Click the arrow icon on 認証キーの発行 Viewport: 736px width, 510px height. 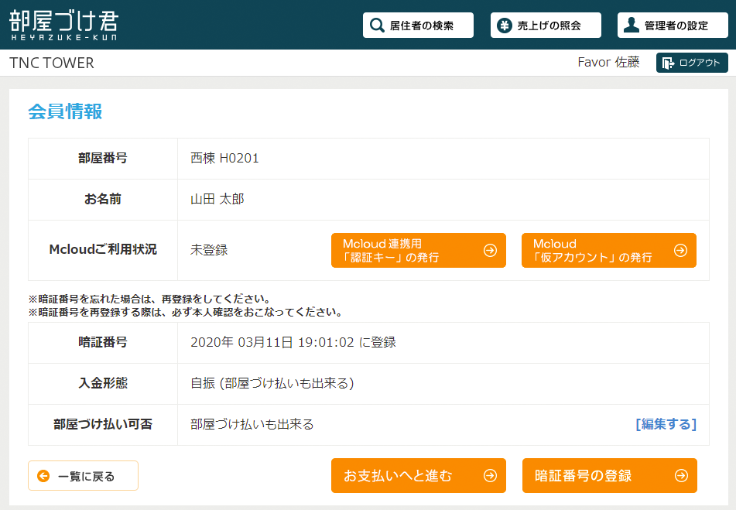tap(490, 250)
